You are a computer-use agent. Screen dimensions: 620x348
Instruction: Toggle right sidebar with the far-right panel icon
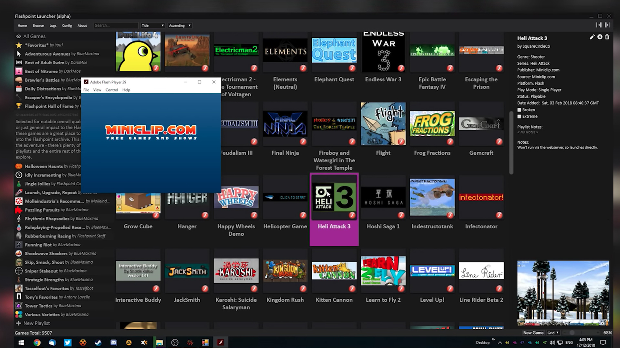click(x=608, y=25)
